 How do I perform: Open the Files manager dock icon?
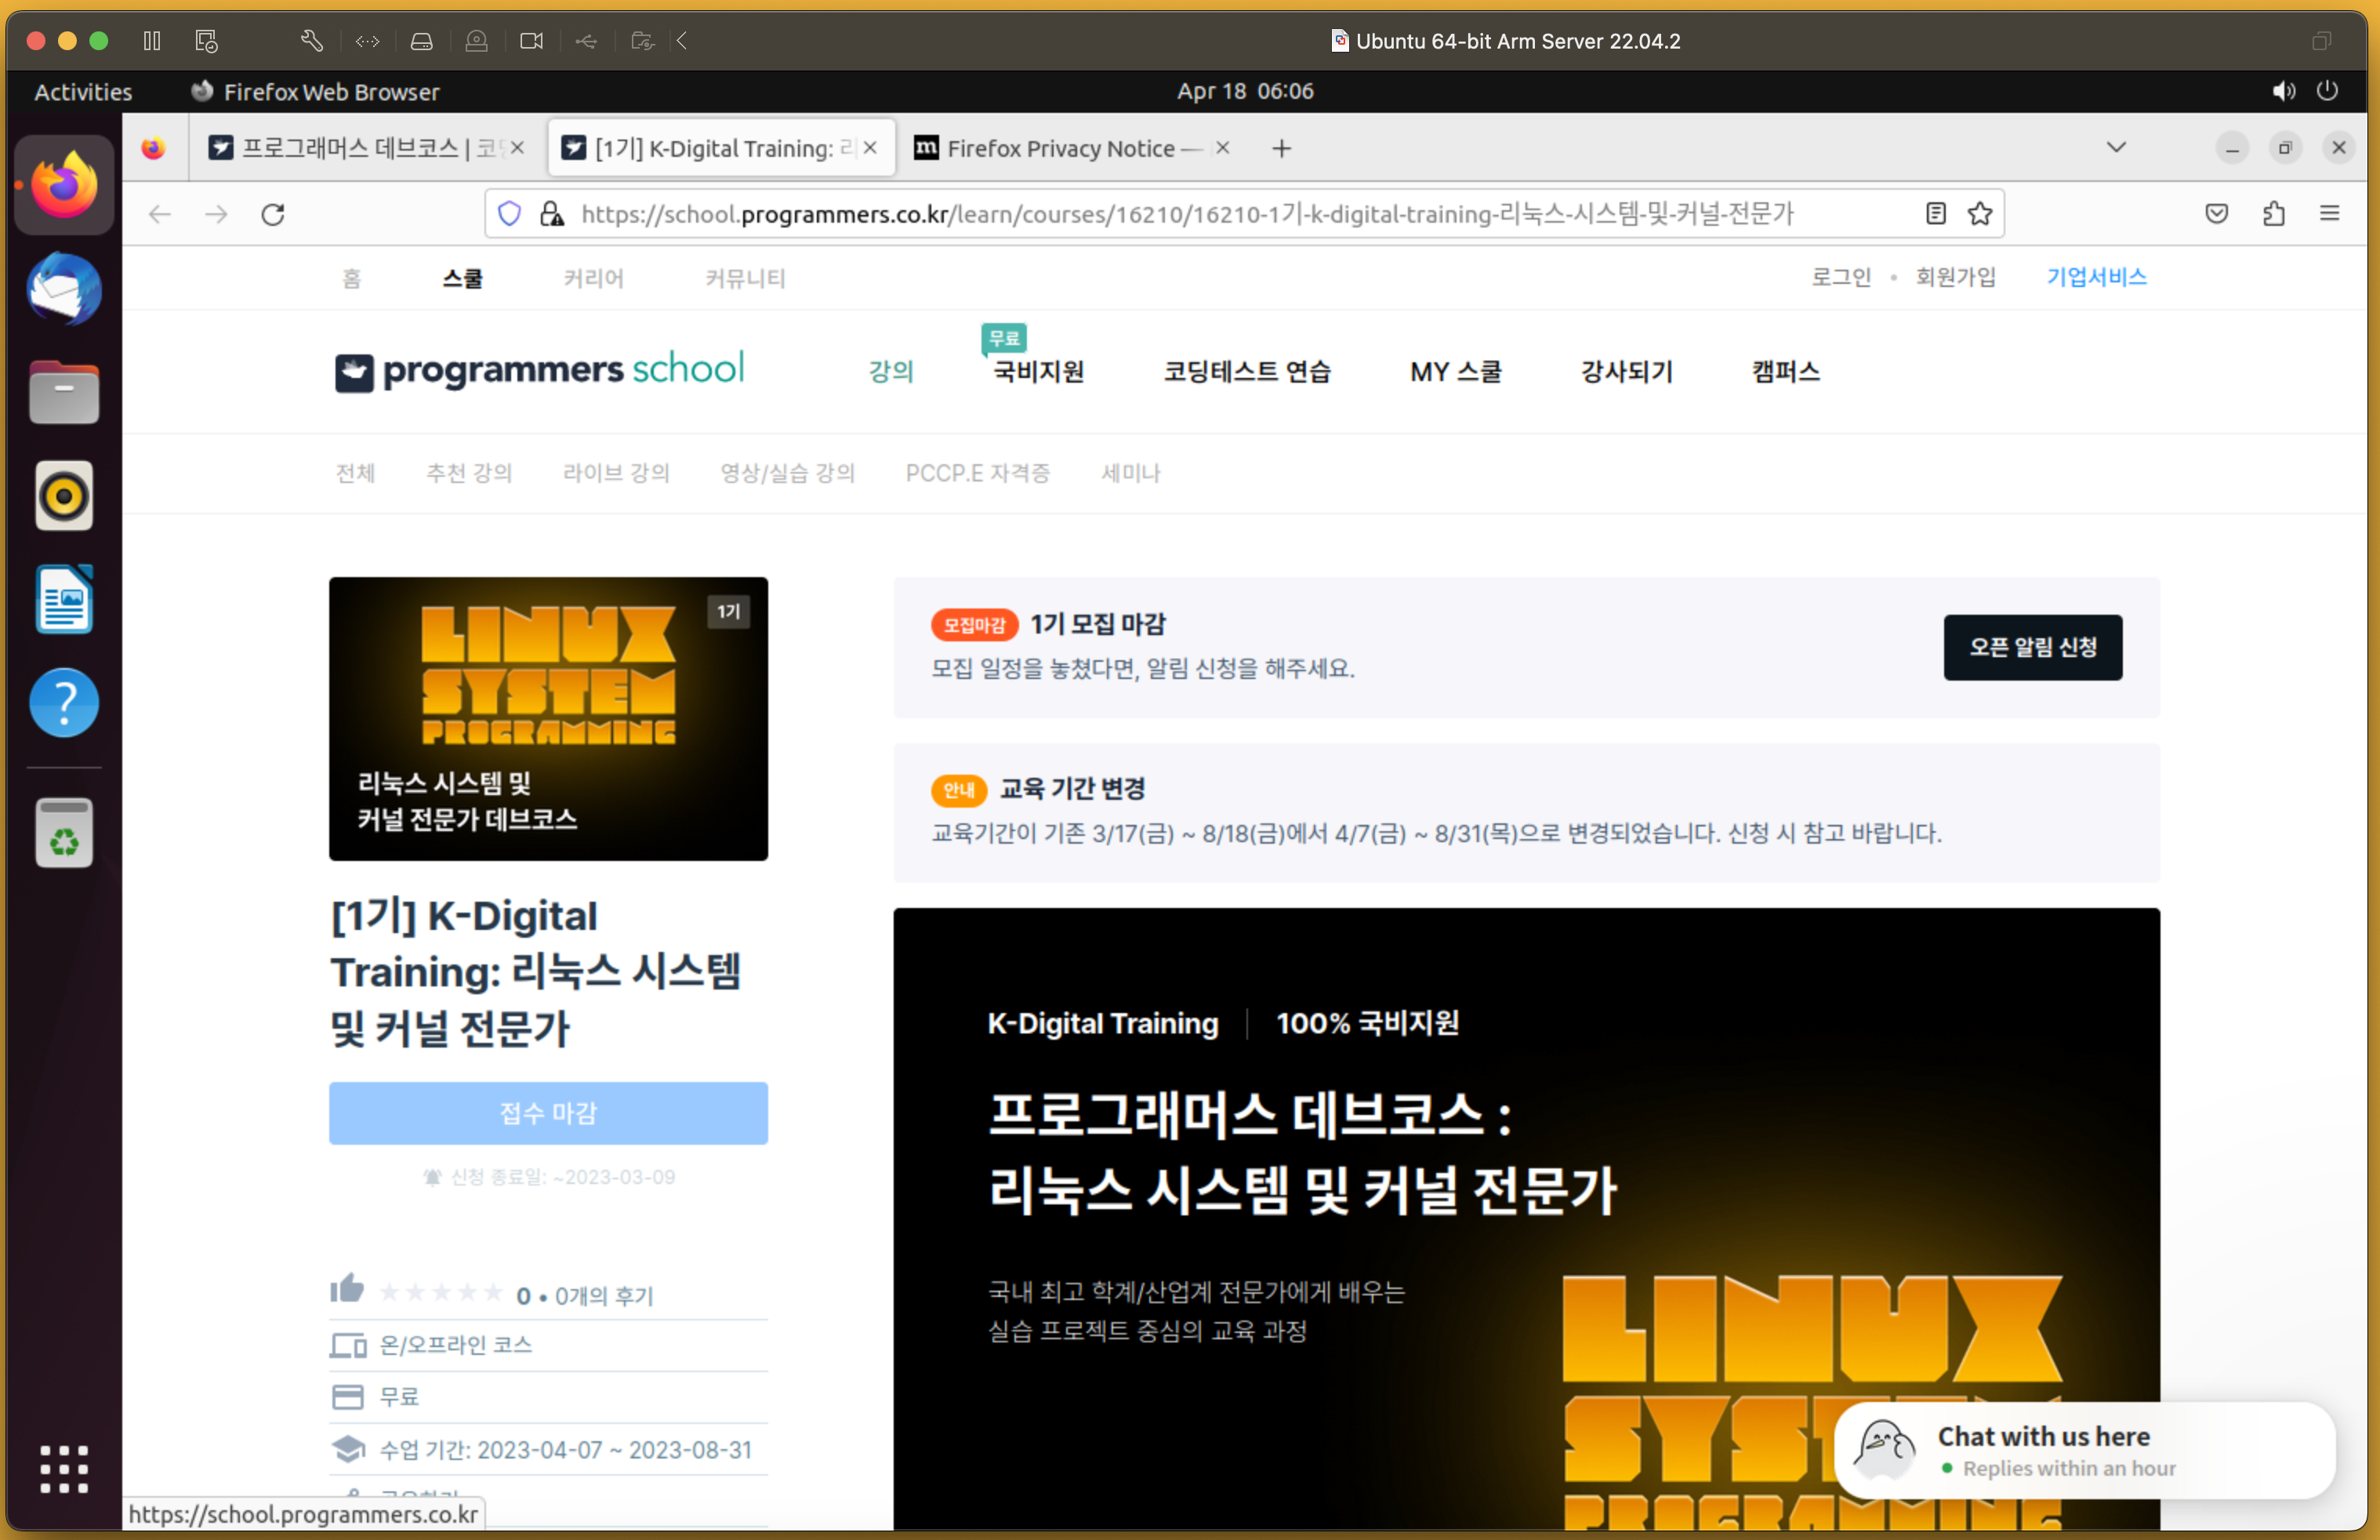65,392
